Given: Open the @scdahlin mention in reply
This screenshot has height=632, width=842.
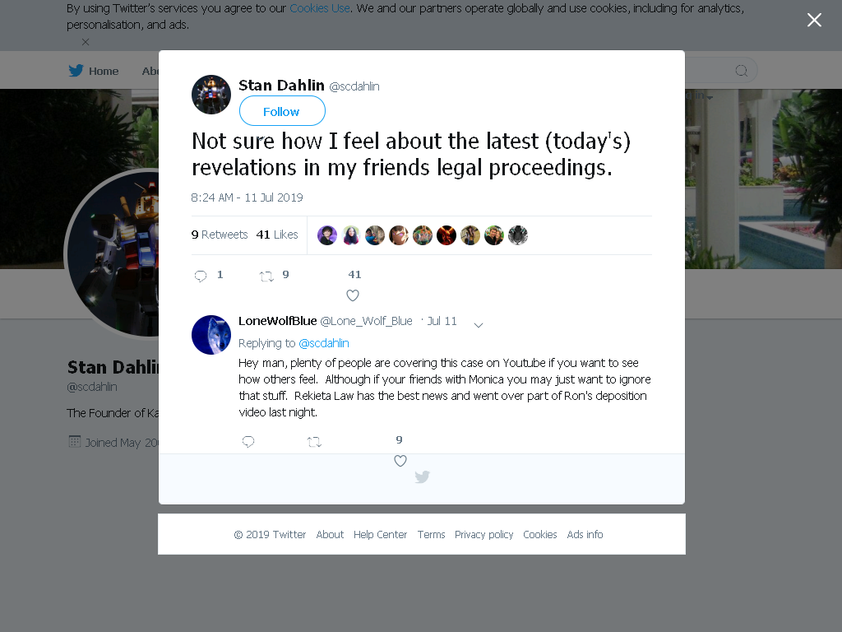Looking at the screenshot, I should point(324,343).
